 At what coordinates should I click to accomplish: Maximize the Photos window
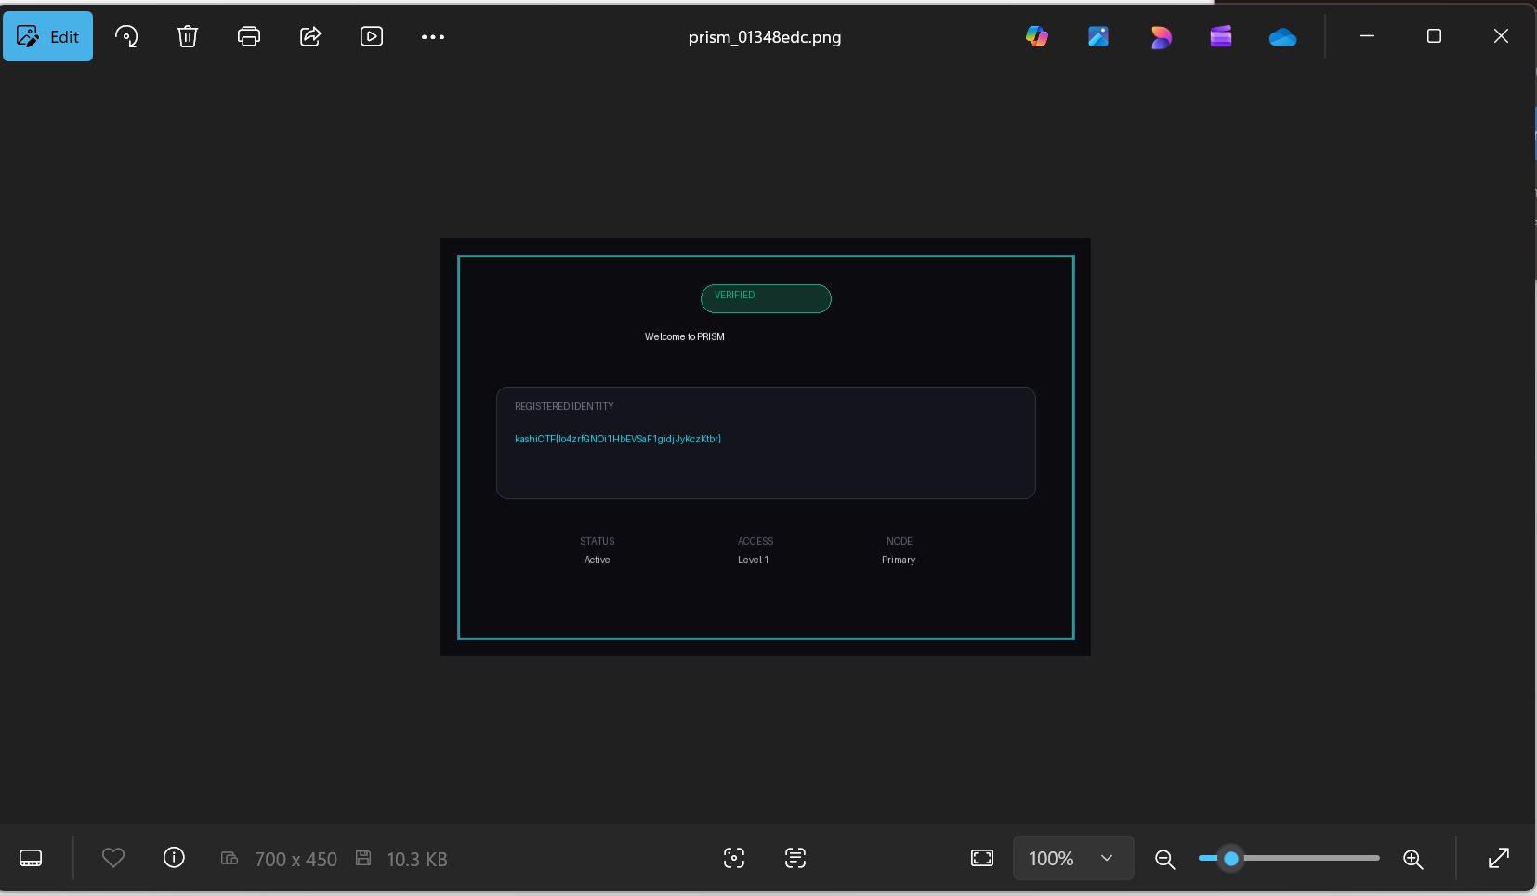coord(1434,35)
